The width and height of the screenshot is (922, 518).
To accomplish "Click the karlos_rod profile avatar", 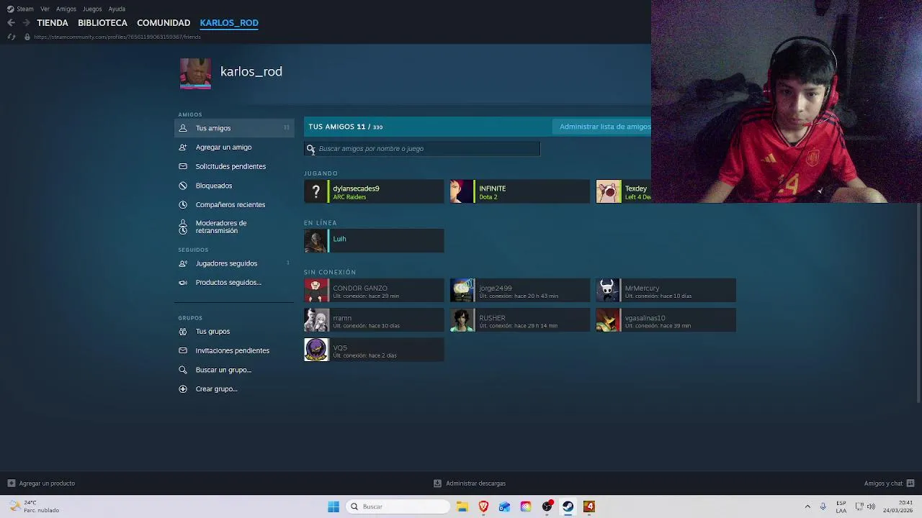I will [195, 73].
